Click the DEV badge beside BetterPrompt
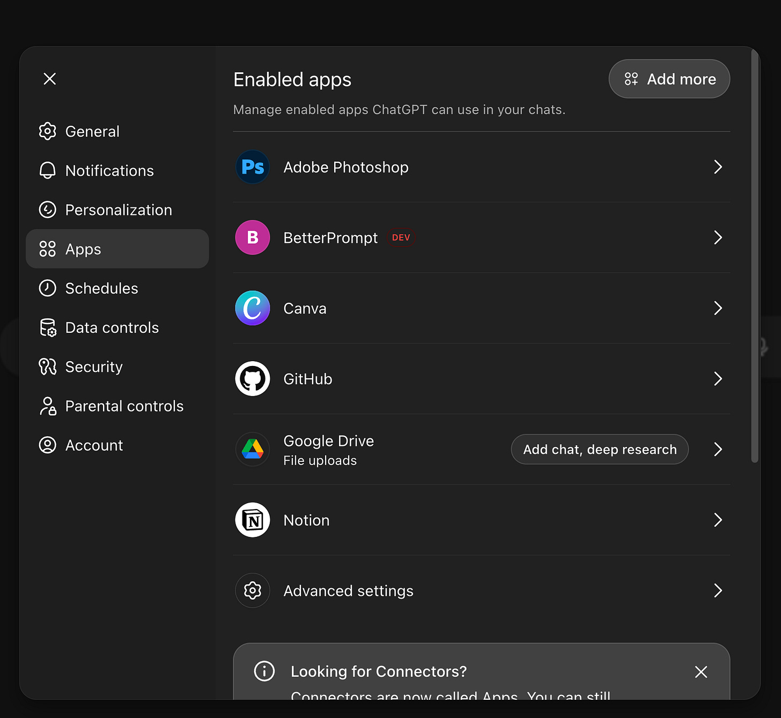This screenshot has width=781, height=718. tap(401, 237)
